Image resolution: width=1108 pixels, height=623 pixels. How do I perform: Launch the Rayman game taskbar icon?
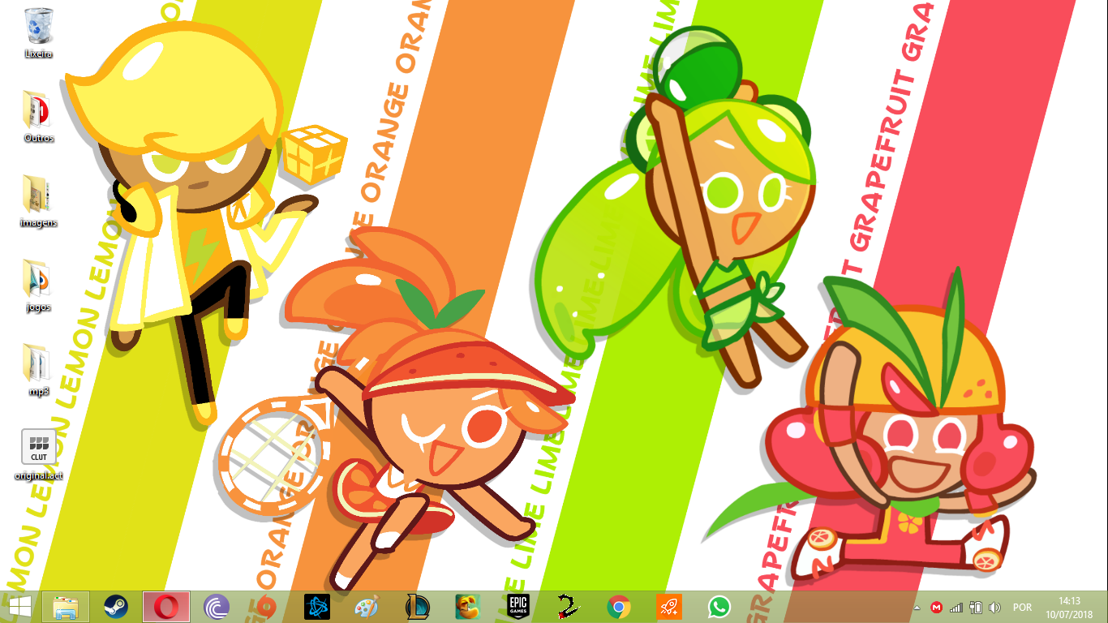point(468,607)
